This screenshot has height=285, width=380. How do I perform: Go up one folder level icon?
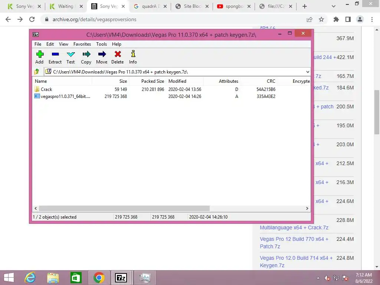(x=37, y=72)
